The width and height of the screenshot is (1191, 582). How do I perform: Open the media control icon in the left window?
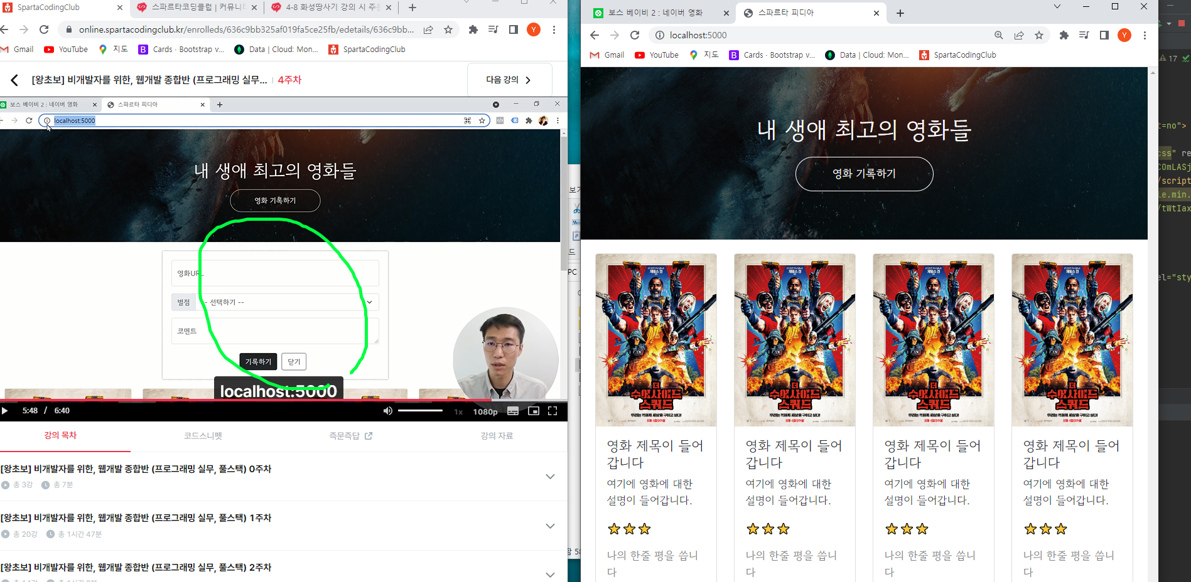(493, 29)
